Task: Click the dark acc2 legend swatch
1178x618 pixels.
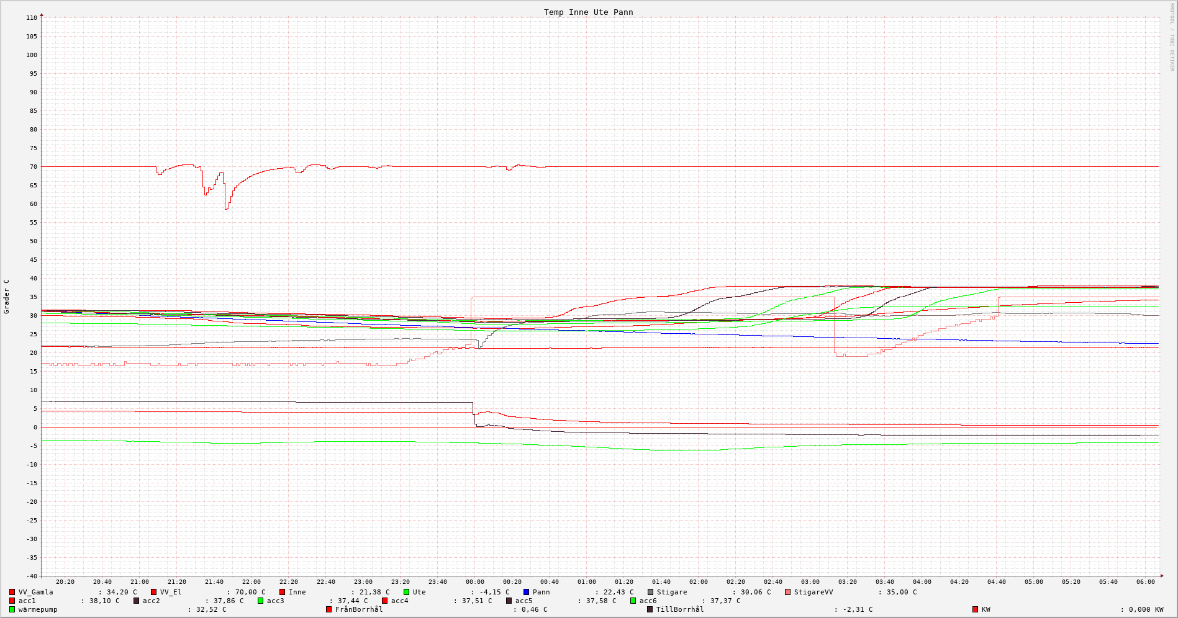Action: coord(136,601)
